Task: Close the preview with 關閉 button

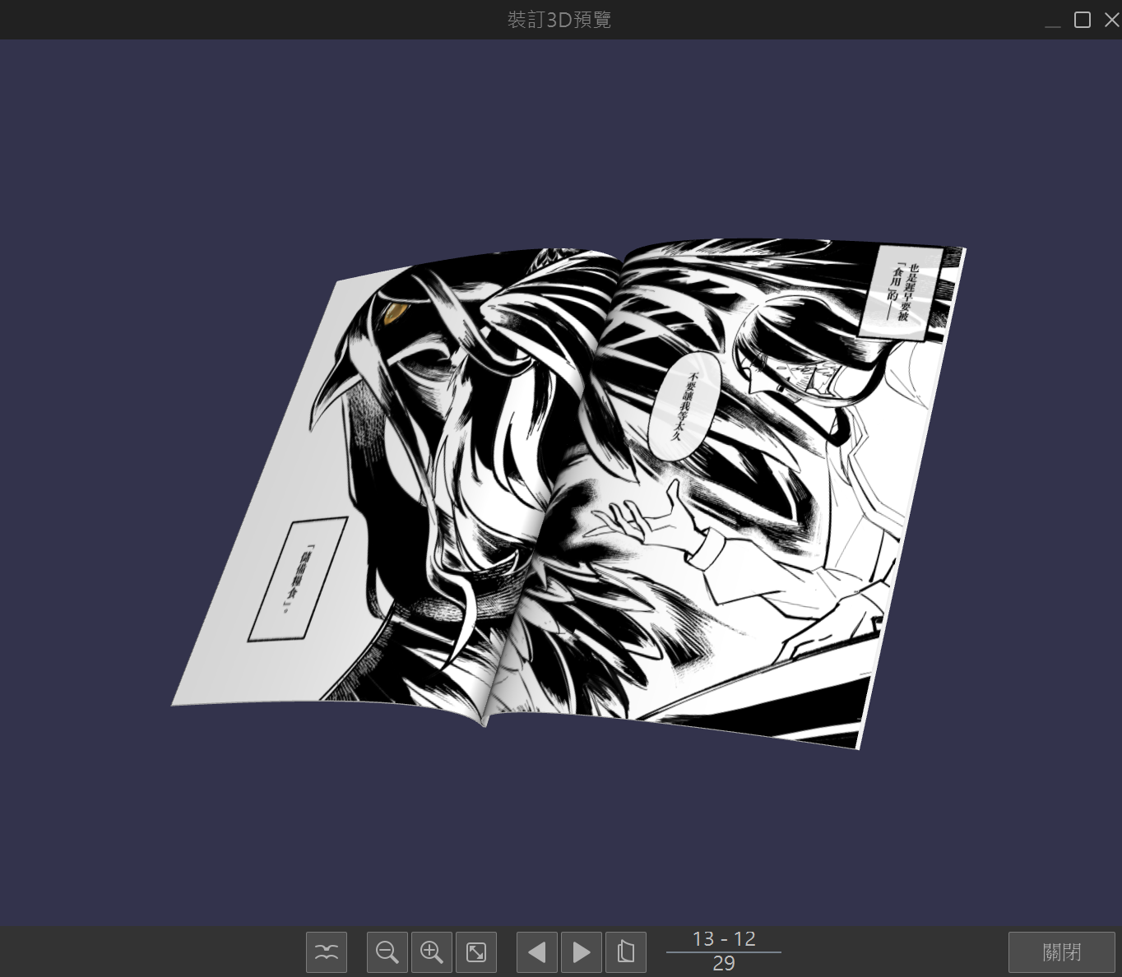Action: pyautogui.click(x=1062, y=952)
